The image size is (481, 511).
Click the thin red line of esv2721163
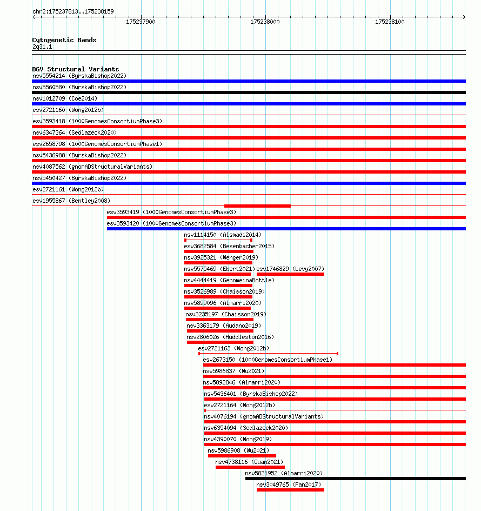(269, 354)
